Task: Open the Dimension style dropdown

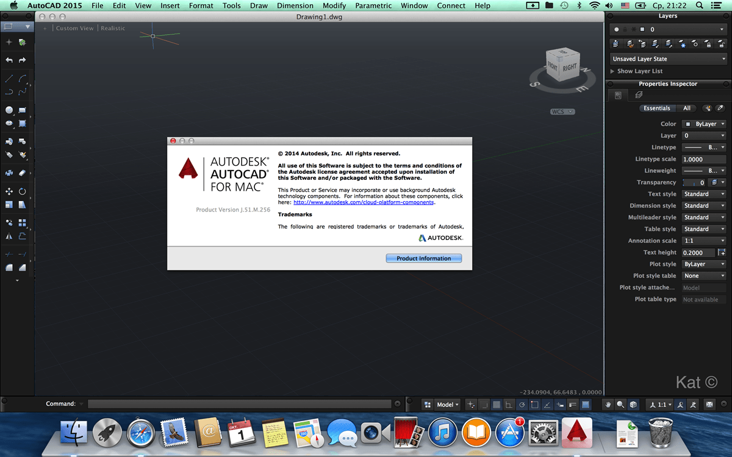Action: click(704, 205)
